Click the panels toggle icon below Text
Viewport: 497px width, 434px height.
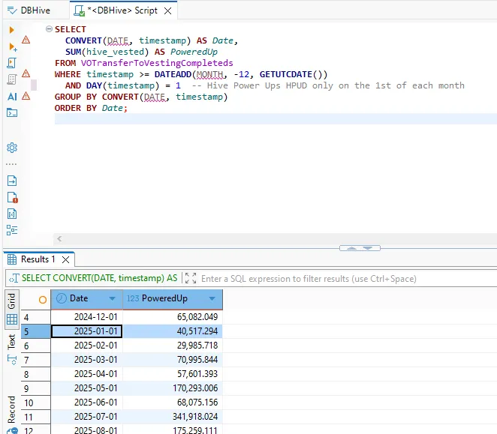click(12, 360)
